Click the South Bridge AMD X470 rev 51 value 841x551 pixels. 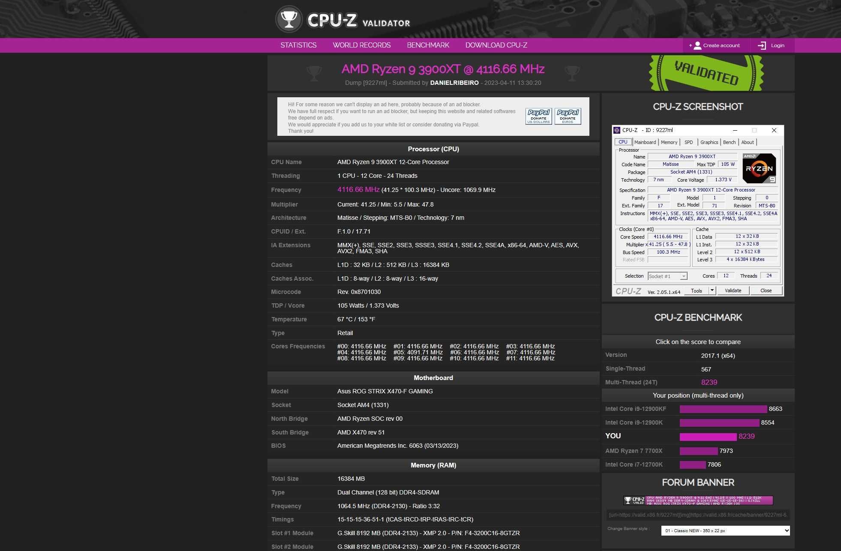coord(361,432)
